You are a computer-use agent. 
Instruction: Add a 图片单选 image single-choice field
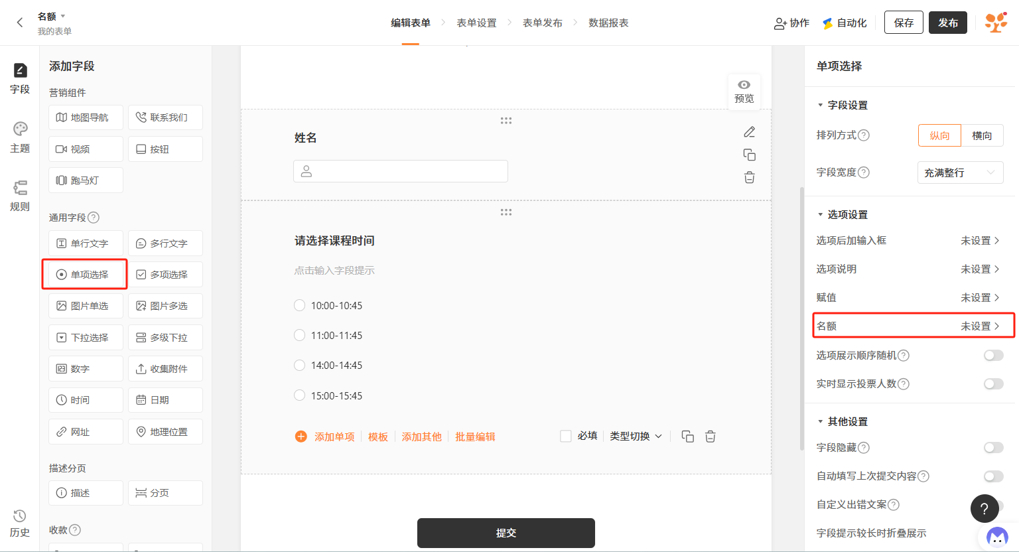tap(86, 306)
